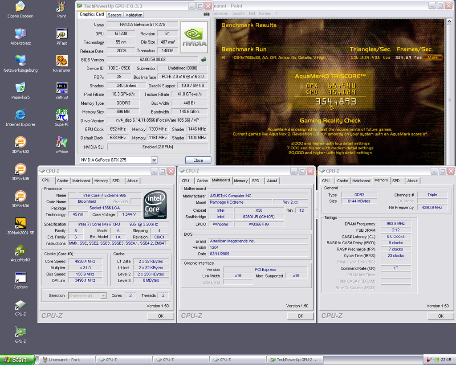Click OK in right CPU-Z window
This screenshot has height=365, width=456.
click(x=440, y=316)
